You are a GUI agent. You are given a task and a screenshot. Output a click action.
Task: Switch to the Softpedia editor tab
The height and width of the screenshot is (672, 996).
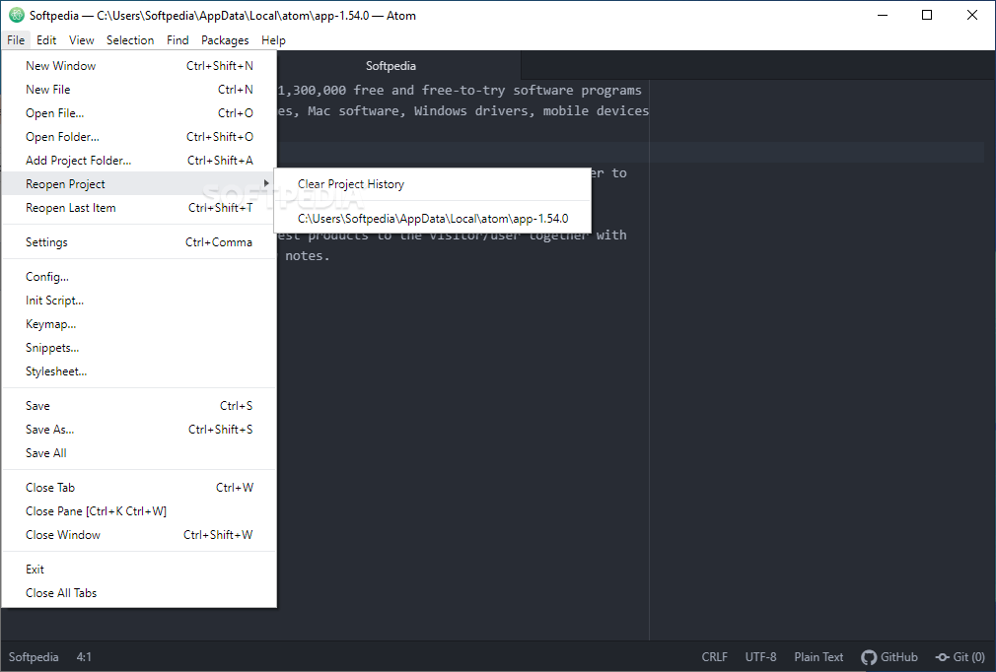(391, 65)
